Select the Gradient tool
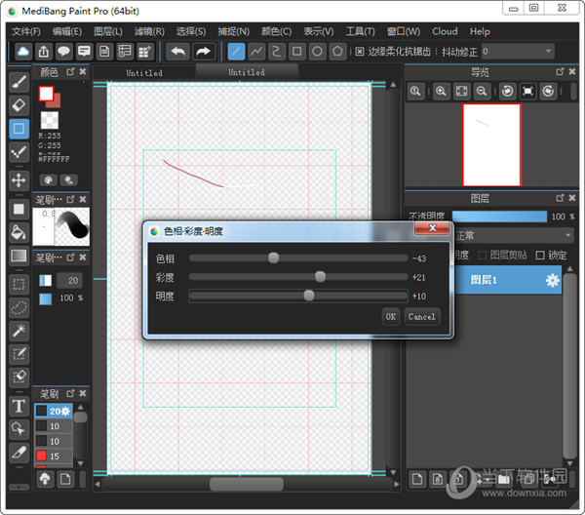 pos(19,256)
